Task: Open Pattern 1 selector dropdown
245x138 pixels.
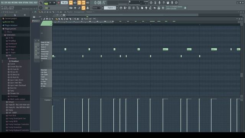Action: [x=110, y=8]
